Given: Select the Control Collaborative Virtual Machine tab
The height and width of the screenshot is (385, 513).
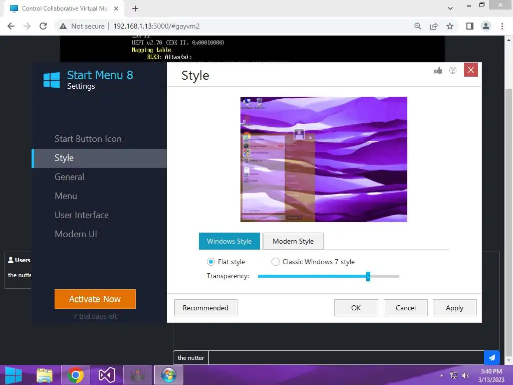Looking at the screenshot, I should click(65, 9).
